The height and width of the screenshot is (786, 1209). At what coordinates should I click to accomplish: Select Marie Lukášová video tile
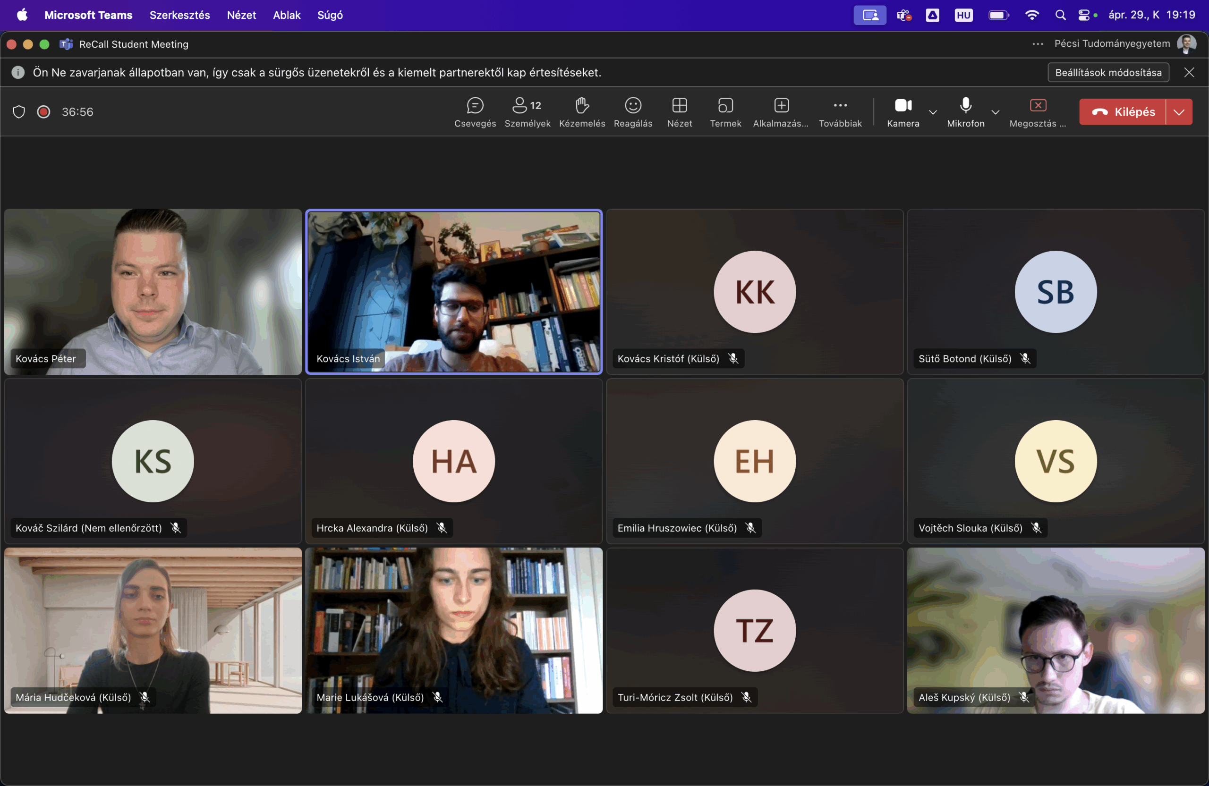tap(454, 631)
